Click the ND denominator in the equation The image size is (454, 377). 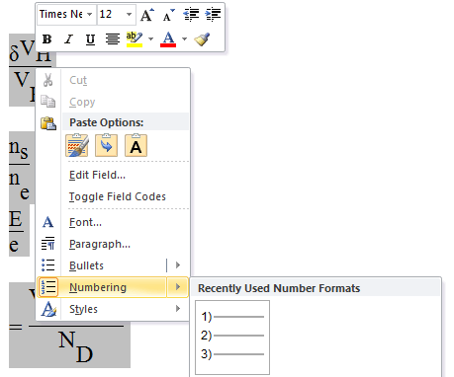tap(76, 346)
